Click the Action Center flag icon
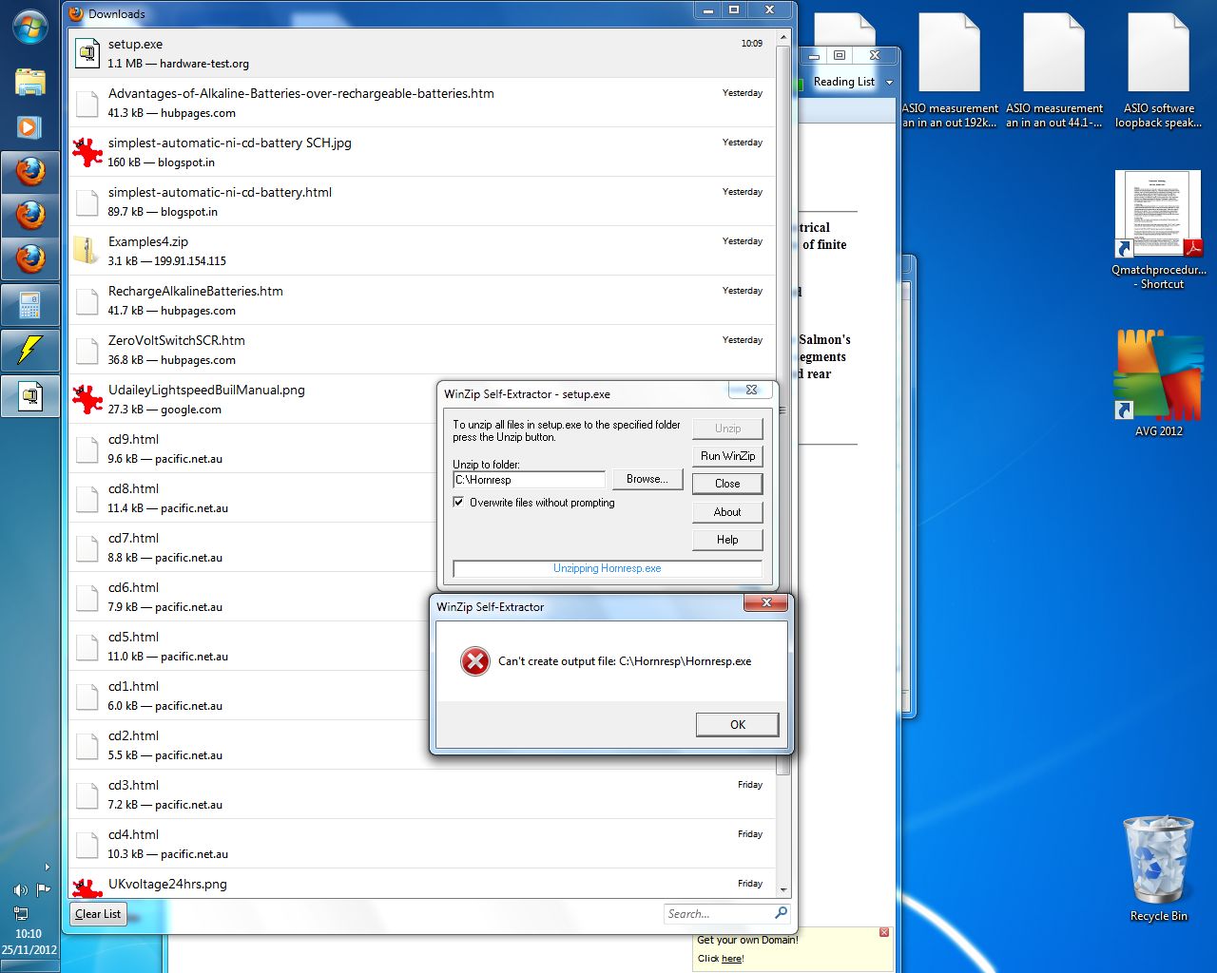The height and width of the screenshot is (973, 1217). tap(43, 890)
